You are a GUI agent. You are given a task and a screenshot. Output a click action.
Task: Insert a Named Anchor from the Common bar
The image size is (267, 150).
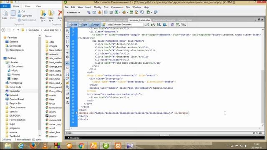(100, 12)
